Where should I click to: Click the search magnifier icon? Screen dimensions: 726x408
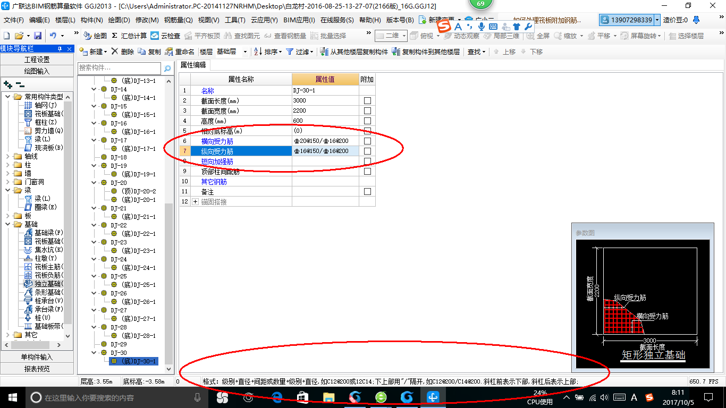pyautogui.click(x=167, y=69)
